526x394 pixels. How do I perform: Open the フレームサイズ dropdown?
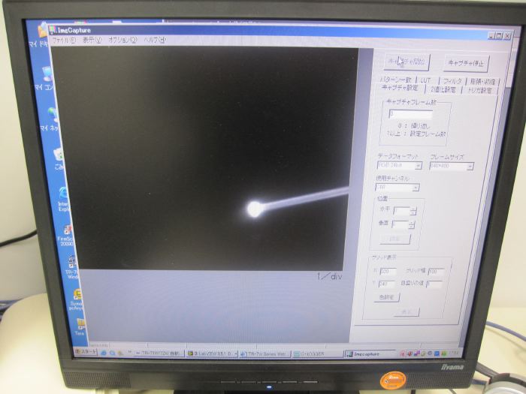tap(452, 166)
